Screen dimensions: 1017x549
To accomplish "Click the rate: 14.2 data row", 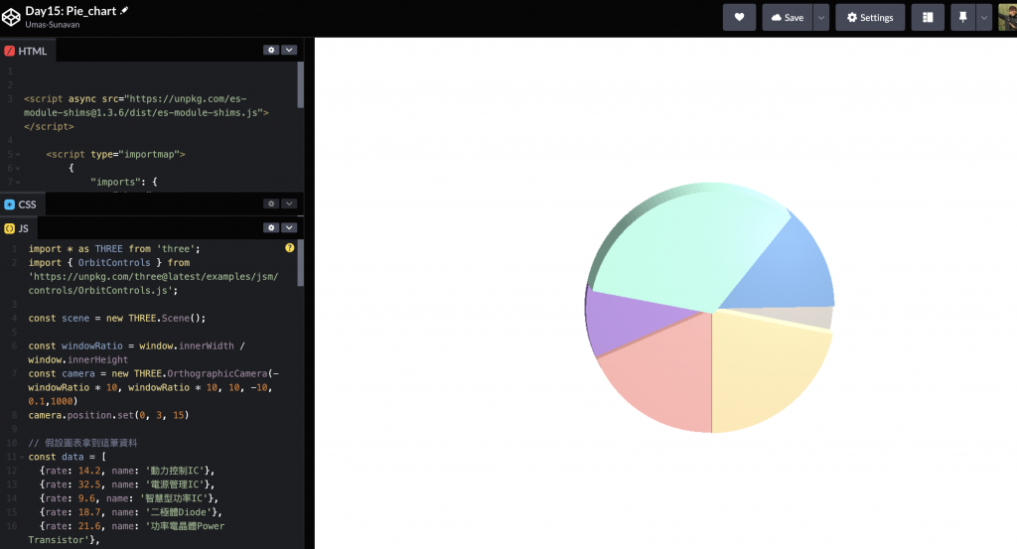I will (126, 471).
